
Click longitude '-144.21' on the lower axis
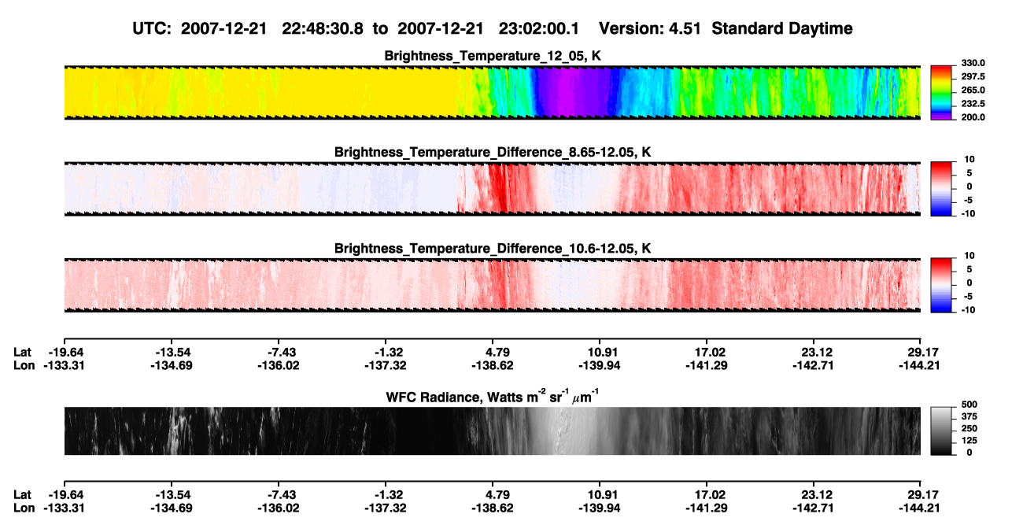921,508
